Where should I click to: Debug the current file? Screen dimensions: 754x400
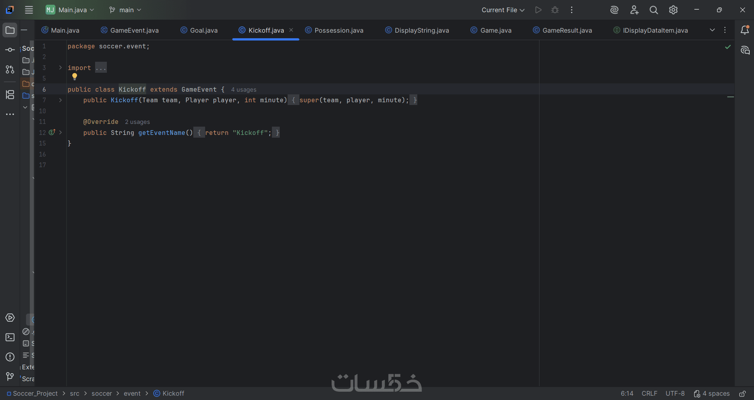[x=555, y=10]
